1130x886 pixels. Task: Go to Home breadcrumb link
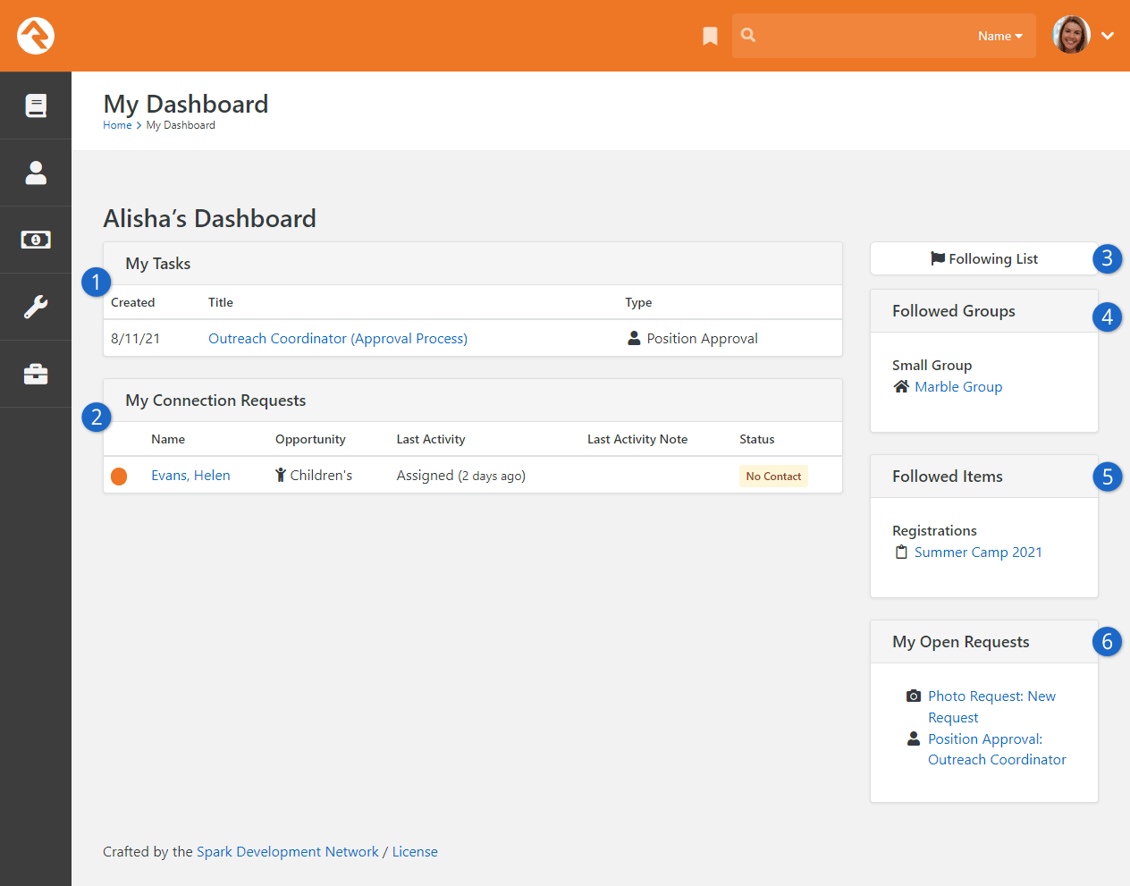tap(117, 125)
